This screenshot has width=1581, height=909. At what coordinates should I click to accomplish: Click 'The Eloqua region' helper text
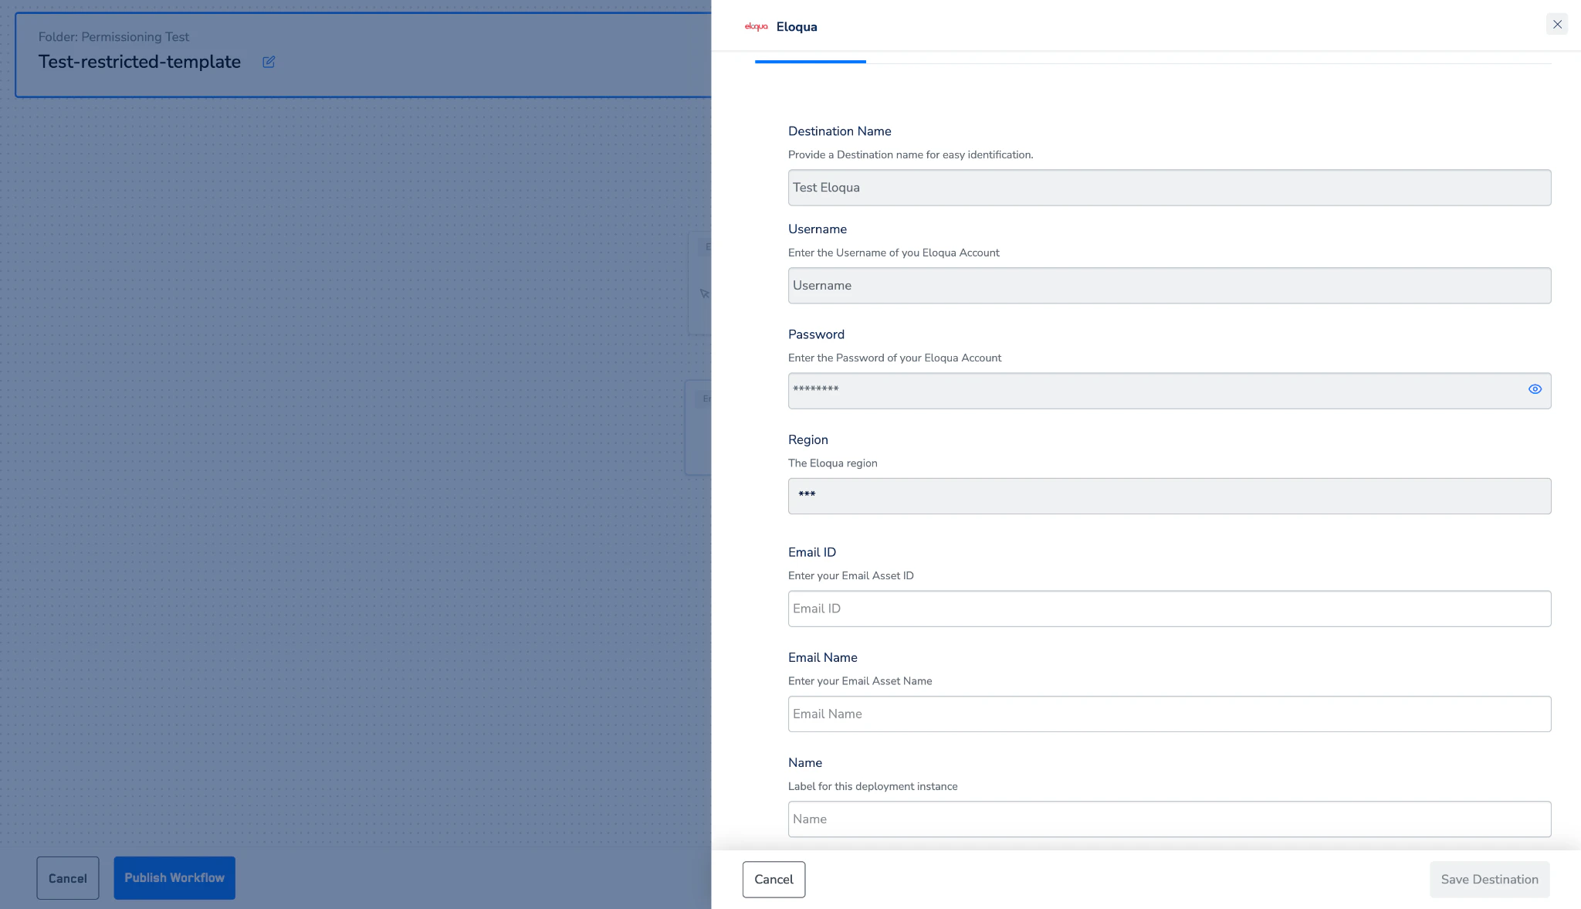tap(832, 463)
